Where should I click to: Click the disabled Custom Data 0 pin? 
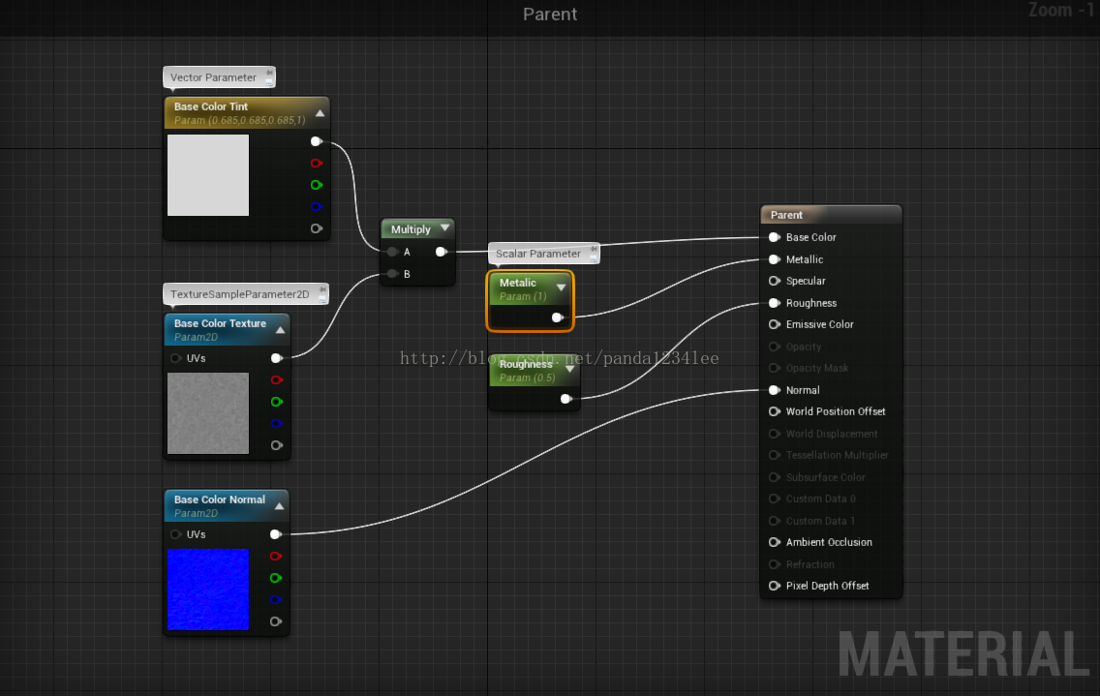pyautogui.click(x=775, y=499)
